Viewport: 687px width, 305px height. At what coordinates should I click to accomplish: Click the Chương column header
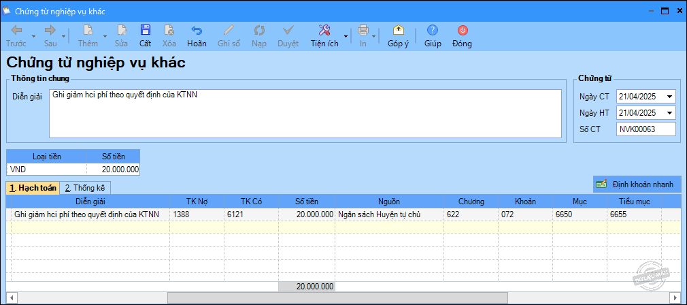click(471, 202)
